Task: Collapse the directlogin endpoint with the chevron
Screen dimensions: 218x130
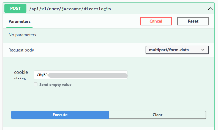Action: [x=210, y=9]
